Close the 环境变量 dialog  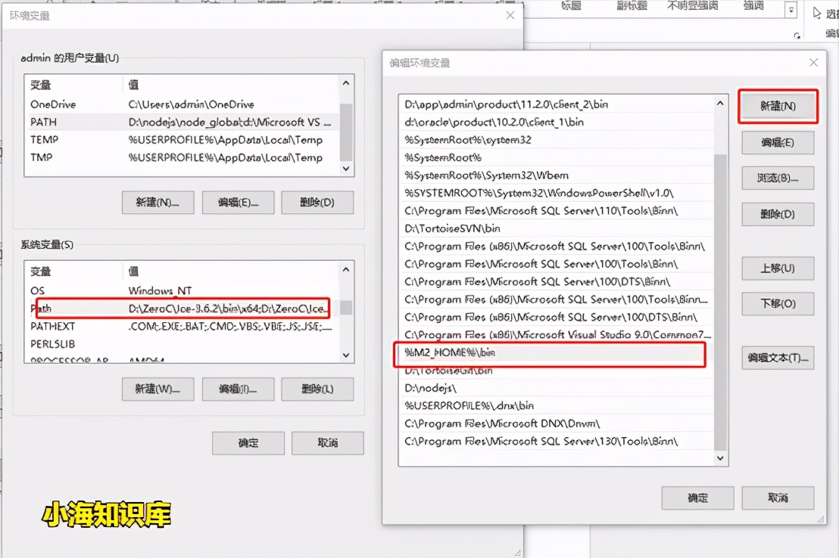coord(510,15)
